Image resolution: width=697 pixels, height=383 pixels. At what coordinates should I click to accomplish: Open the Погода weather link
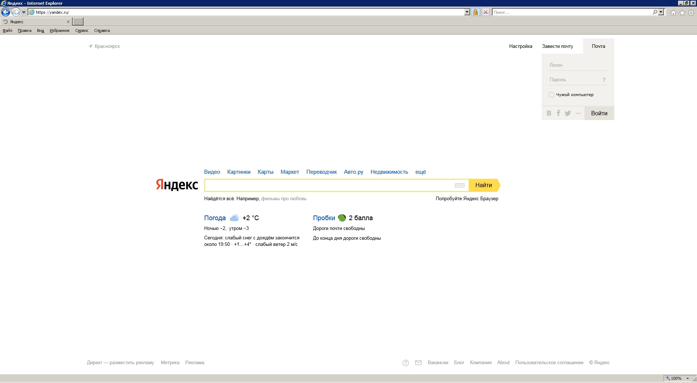point(215,218)
